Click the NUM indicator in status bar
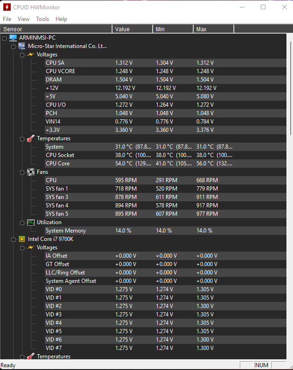This screenshot has width=293, height=370. pyautogui.click(x=262, y=365)
